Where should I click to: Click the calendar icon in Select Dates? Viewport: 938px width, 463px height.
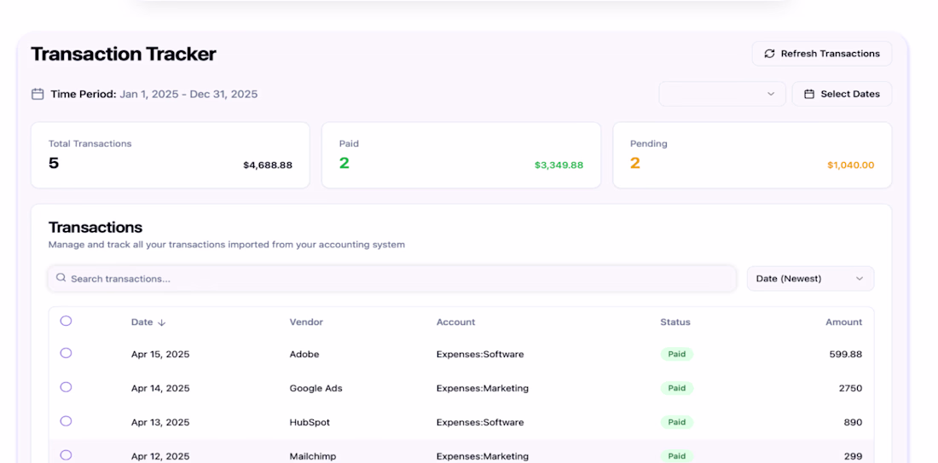tap(808, 94)
